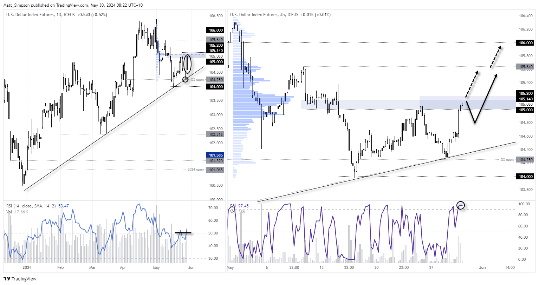
Task: Click the 104.400 label on 4h price axis
Action: tap(525, 150)
